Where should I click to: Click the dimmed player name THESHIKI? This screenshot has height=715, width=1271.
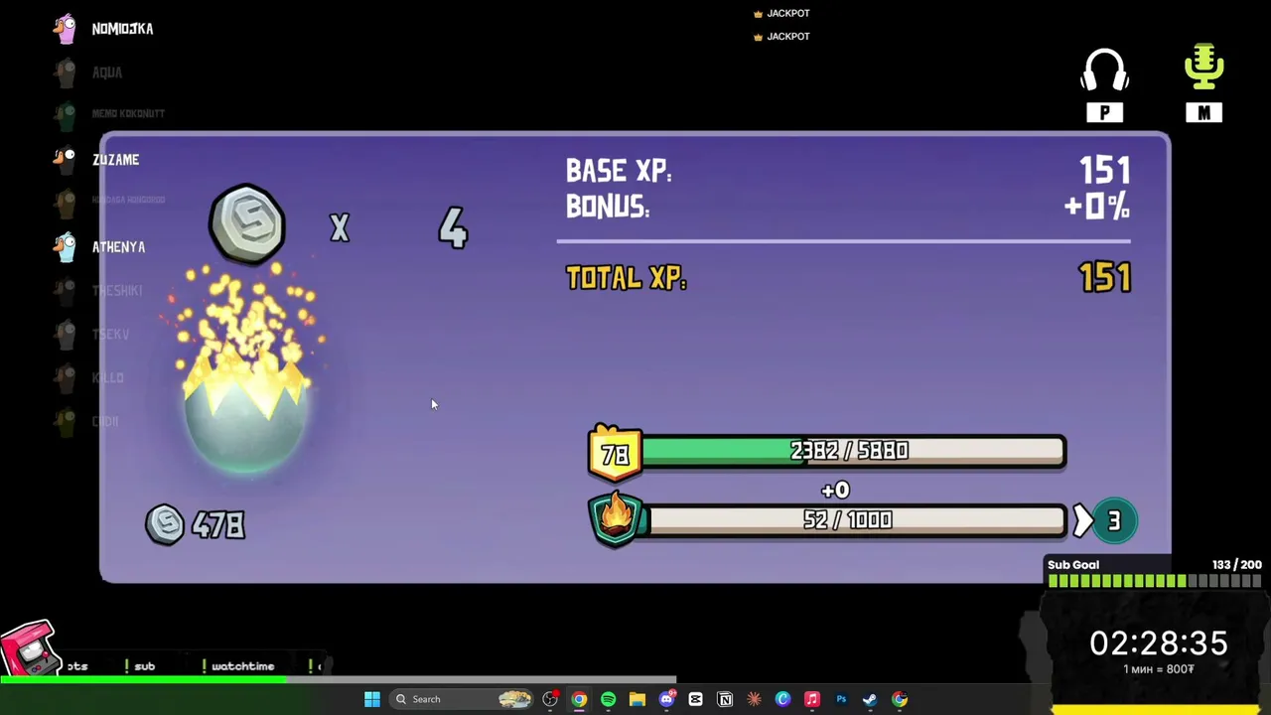(x=117, y=290)
